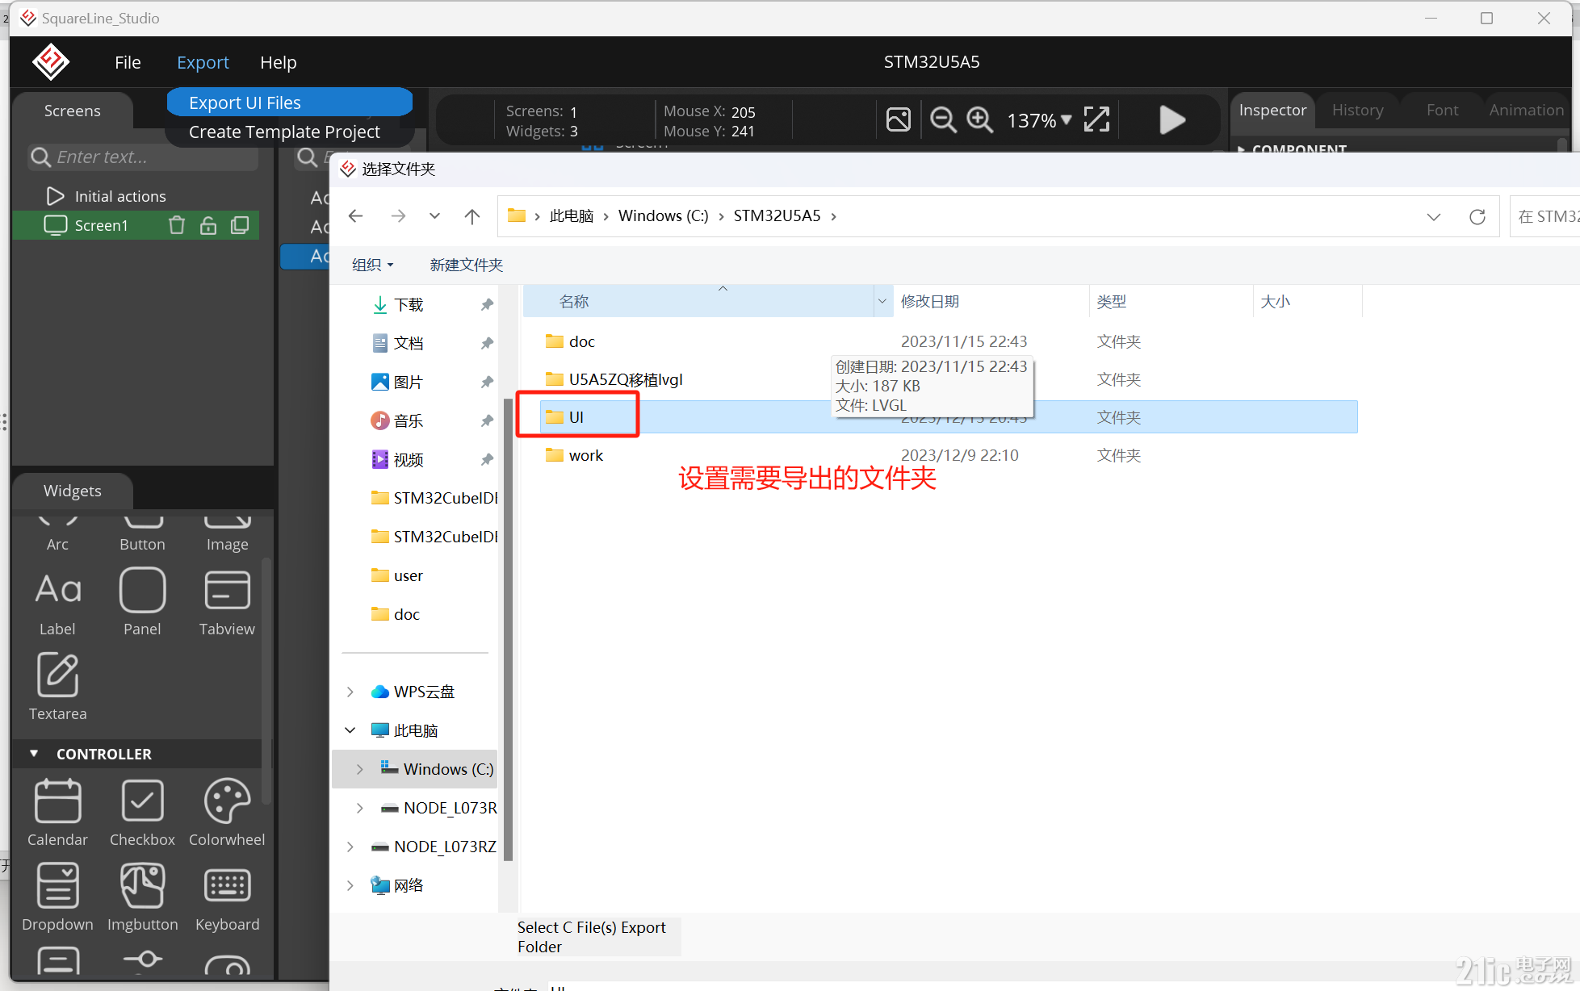Choose Export UI Files menu entry
1580x991 pixels.
pyautogui.click(x=289, y=102)
